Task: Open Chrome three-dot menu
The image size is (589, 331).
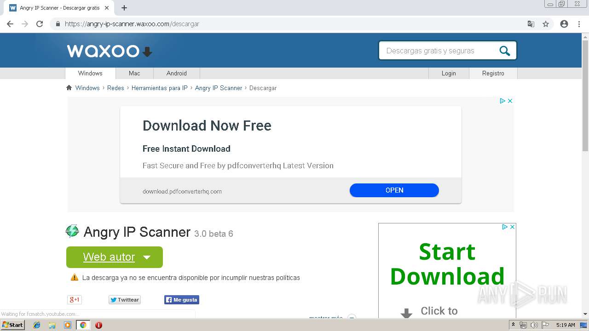Action: click(x=579, y=24)
